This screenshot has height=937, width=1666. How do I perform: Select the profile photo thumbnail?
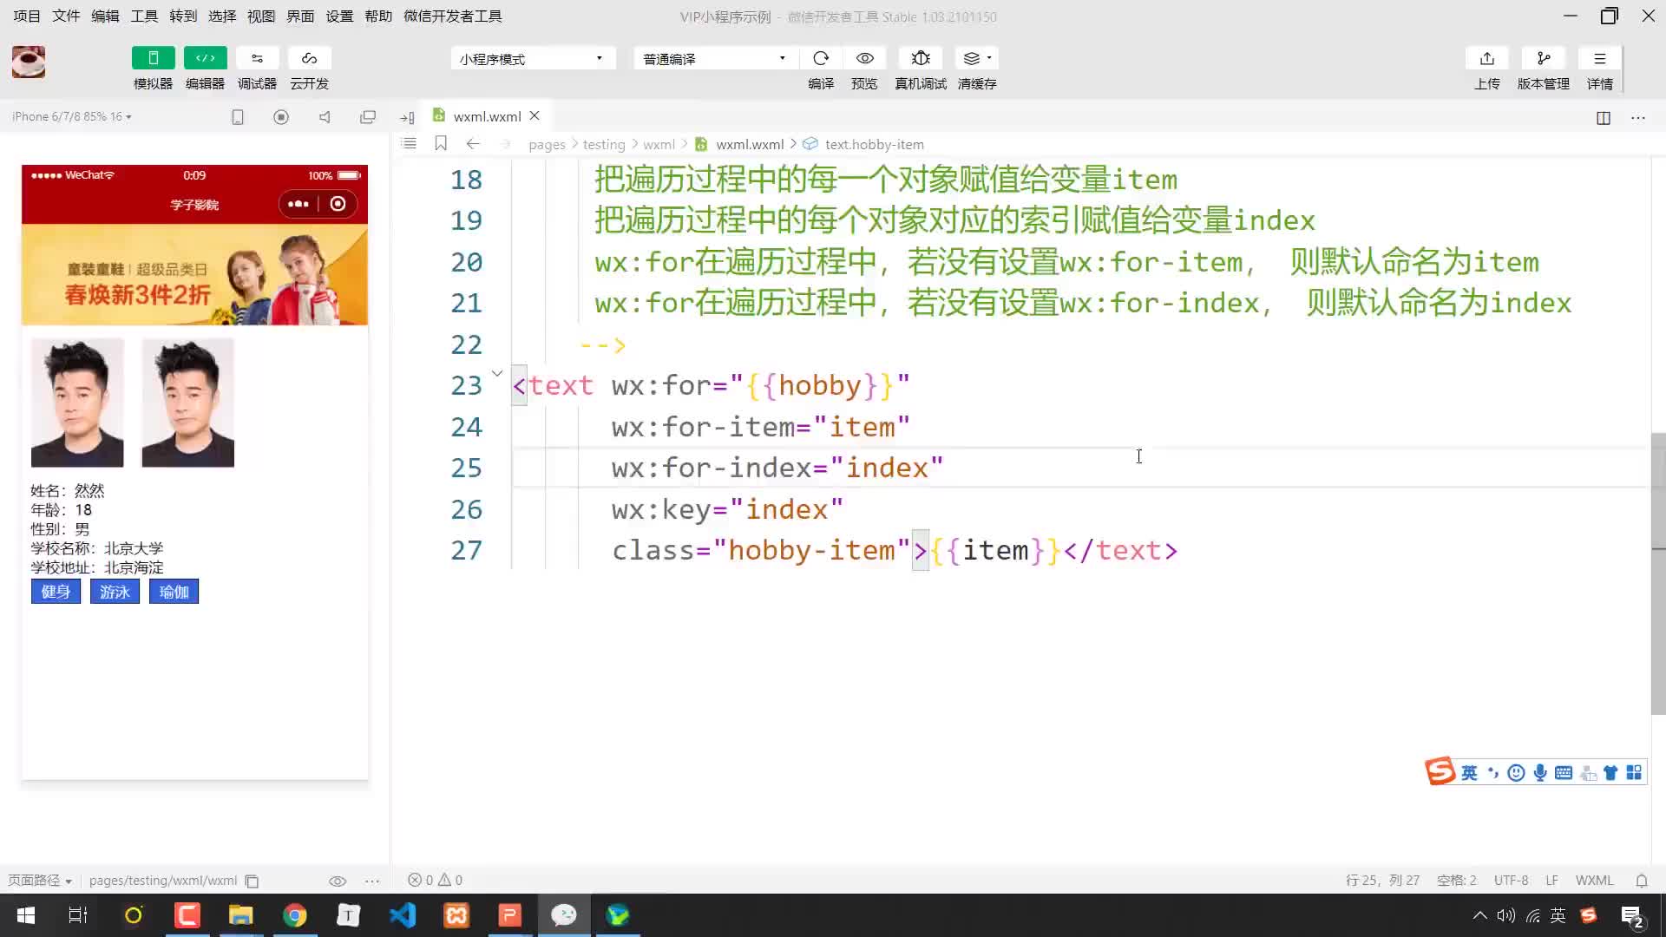76,403
